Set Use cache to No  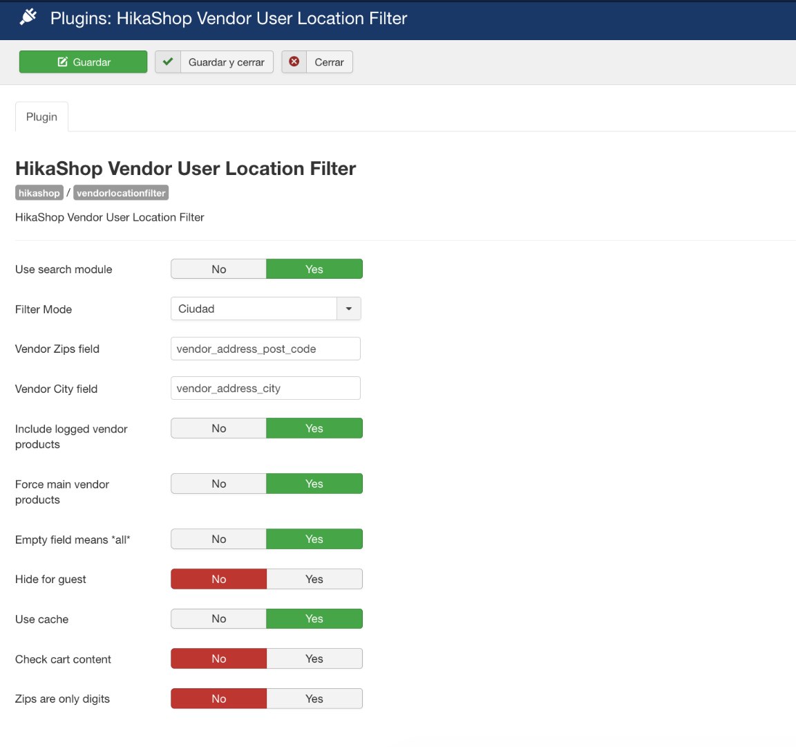[x=219, y=618]
